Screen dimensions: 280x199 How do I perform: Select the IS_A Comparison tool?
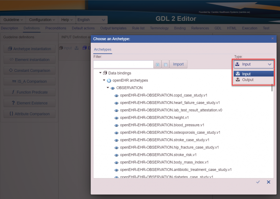click(x=29, y=81)
